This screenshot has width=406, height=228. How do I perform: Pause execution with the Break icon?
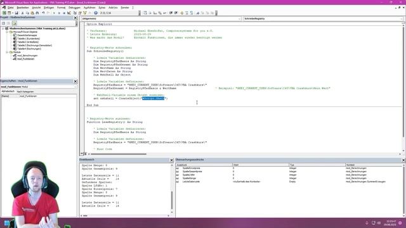59,13
